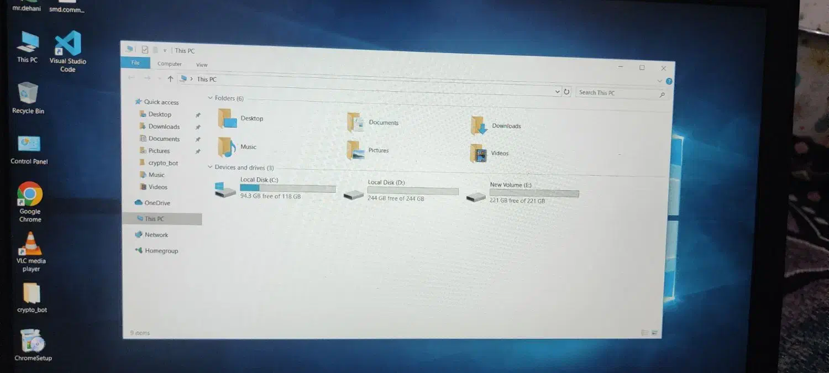The image size is (829, 373).
Task: Select the Local Disk (D:) drive
Action: pyautogui.click(x=401, y=191)
